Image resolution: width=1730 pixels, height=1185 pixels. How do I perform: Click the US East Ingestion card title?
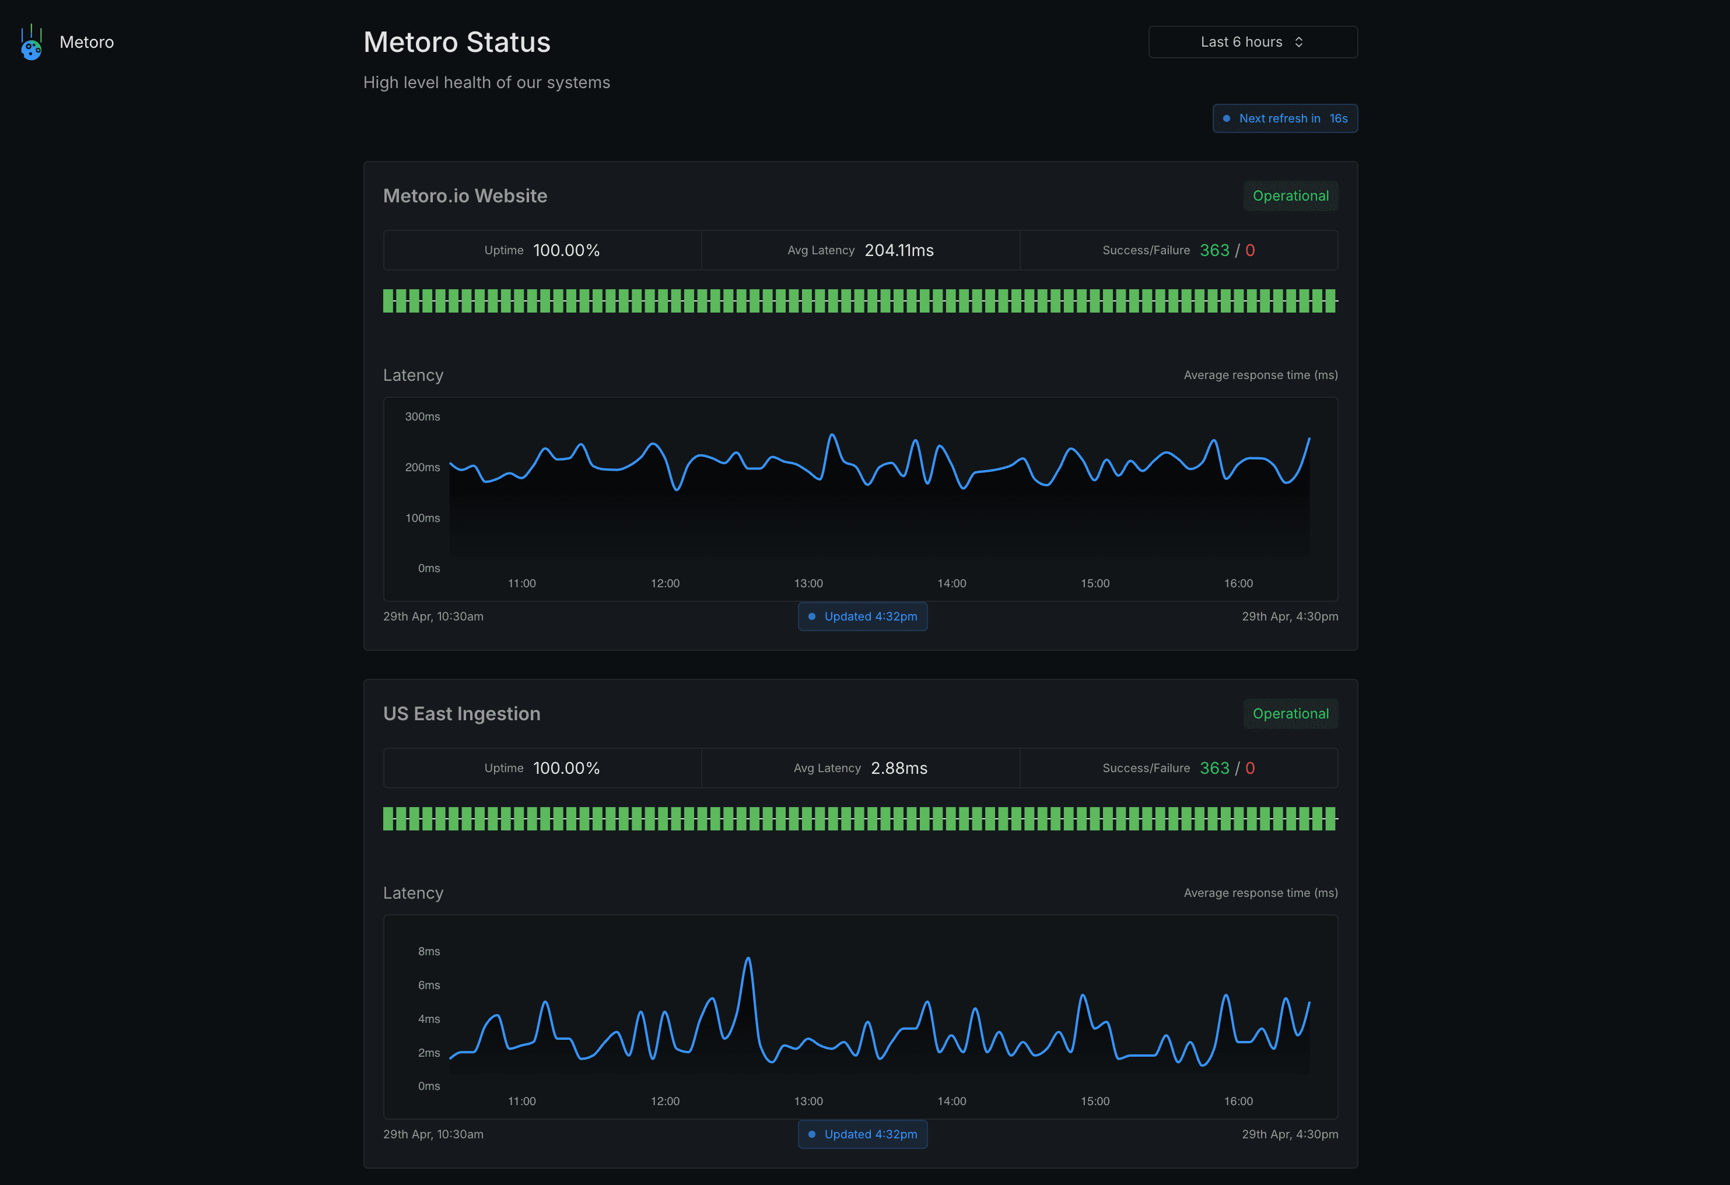pyautogui.click(x=461, y=714)
